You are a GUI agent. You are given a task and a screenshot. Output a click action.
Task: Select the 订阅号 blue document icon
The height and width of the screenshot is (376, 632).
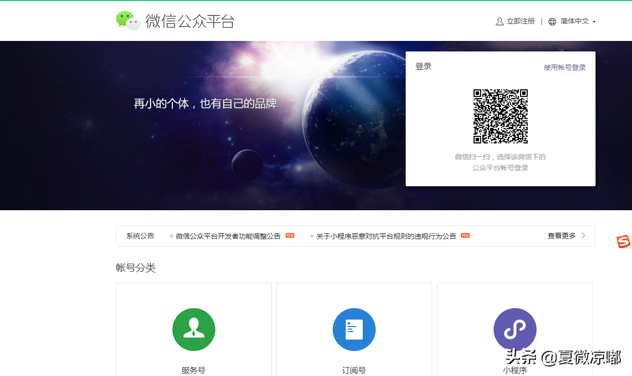(354, 330)
